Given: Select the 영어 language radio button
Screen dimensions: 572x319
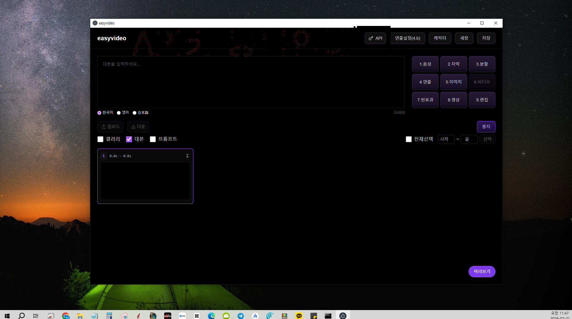Looking at the screenshot, I should point(119,113).
